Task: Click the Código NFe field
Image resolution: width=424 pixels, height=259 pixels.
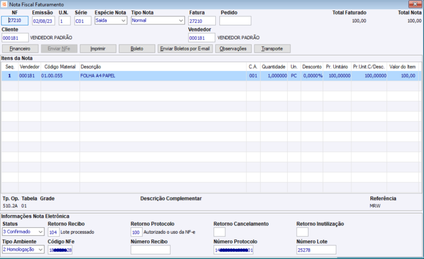Action: (x=60, y=250)
